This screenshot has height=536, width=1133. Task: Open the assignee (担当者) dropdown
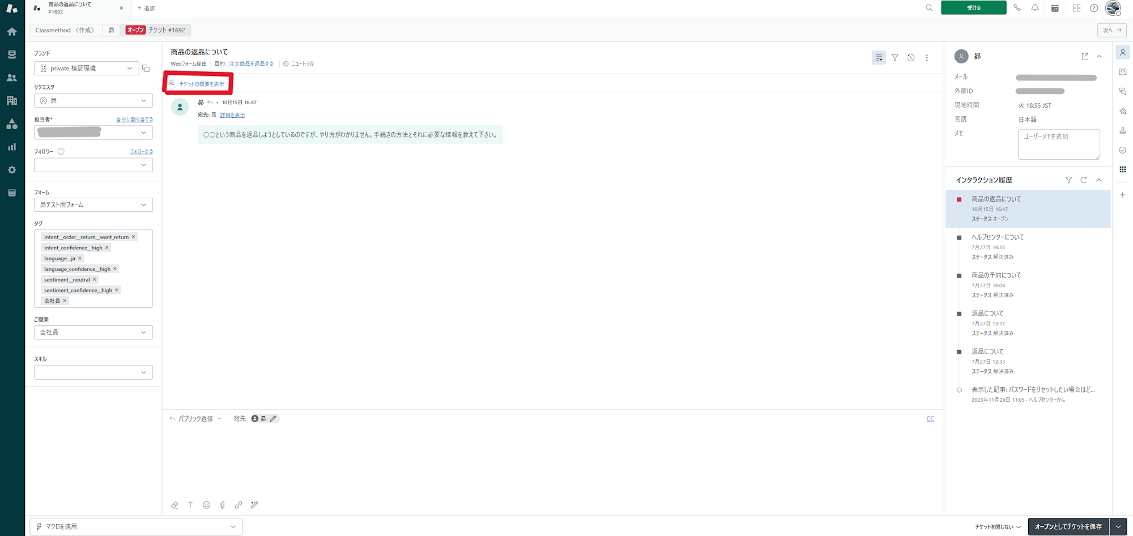point(93,133)
